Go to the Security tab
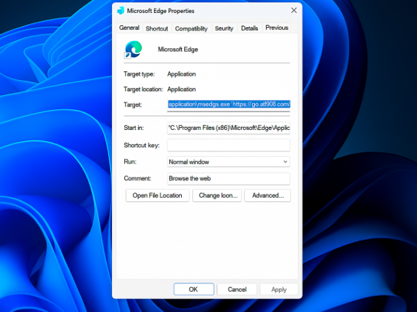The width and height of the screenshot is (417, 312). pyautogui.click(x=224, y=29)
